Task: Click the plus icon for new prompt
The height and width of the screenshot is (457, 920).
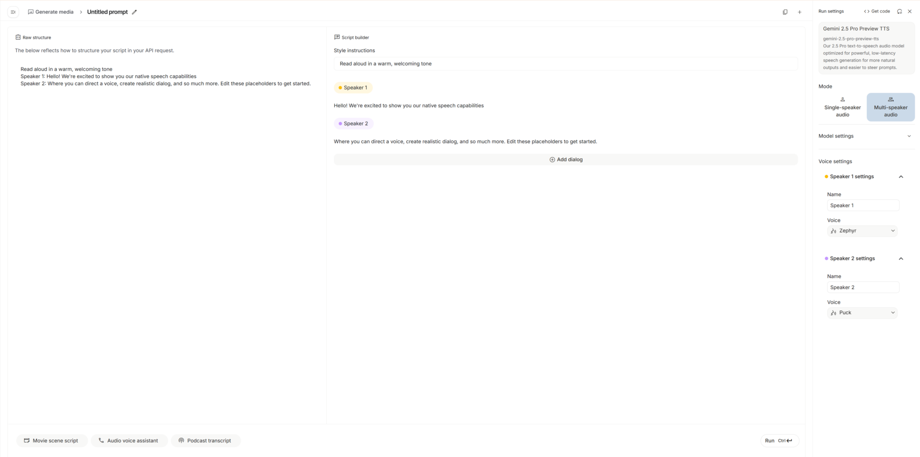Action: [800, 12]
